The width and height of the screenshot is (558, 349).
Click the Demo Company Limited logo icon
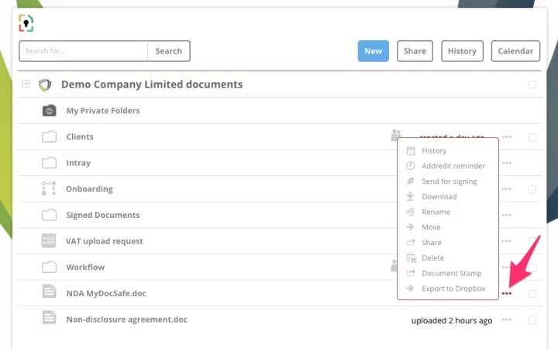pyautogui.click(x=45, y=85)
